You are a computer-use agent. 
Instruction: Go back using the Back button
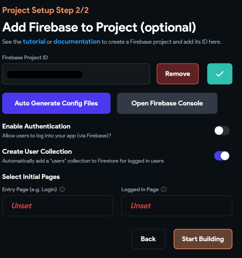148,239
